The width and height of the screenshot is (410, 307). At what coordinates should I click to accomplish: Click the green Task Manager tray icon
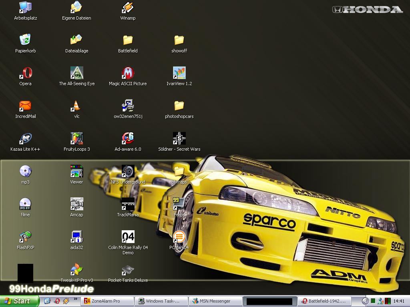click(x=373, y=301)
